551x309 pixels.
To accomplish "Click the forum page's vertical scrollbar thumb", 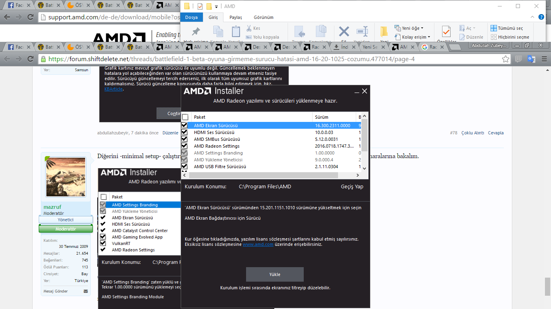I will pos(547,287).
